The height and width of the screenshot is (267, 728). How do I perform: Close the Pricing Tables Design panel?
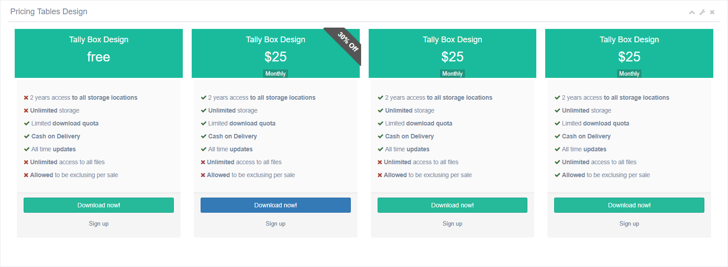712,12
